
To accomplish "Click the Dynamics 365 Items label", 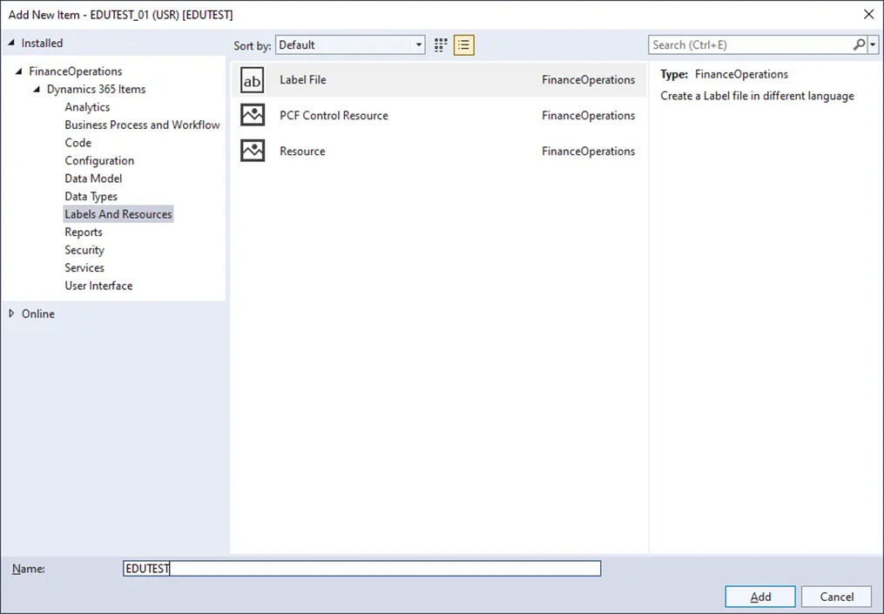I will 96,89.
